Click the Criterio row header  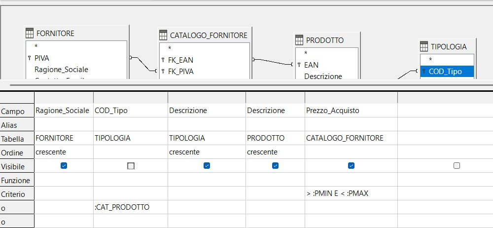click(x=17, y=193)
